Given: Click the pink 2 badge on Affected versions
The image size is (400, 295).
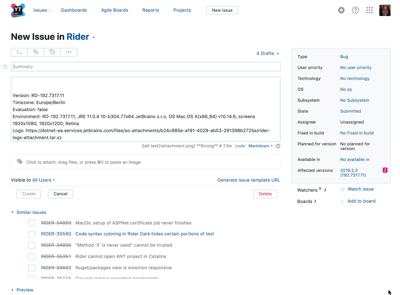Looking at the screenshot, I should [385, 170].
